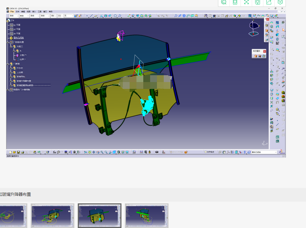Click the first icon in floating 布尔操作 toolbar
This screenshot has width=306, height=228.
coord(256,56)
